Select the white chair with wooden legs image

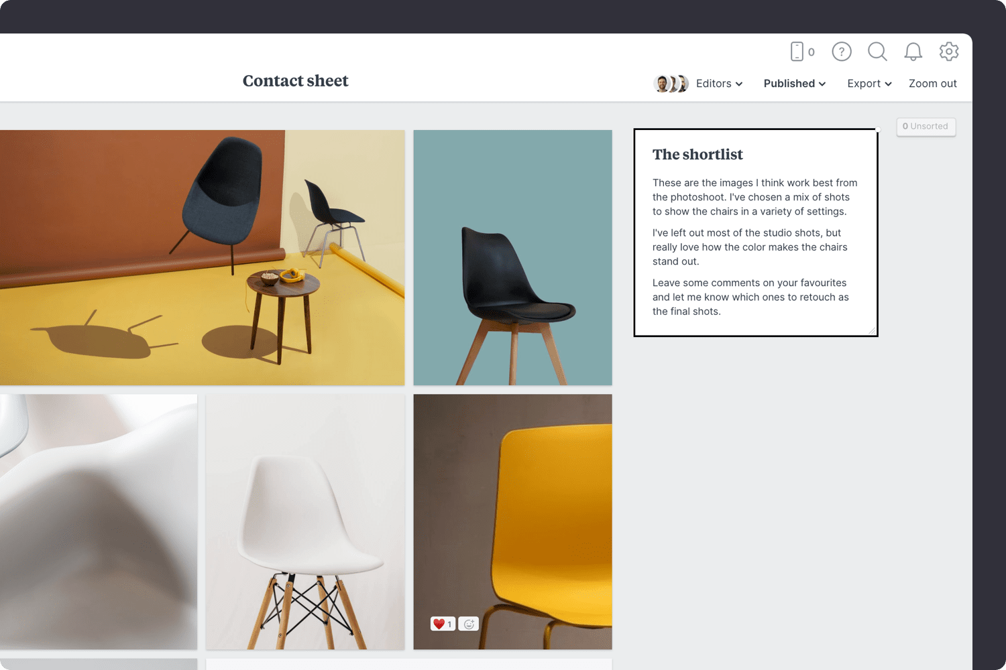tap(305, 521)
